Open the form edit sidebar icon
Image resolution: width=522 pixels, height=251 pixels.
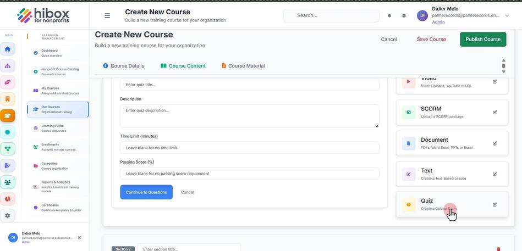(7, 165)
